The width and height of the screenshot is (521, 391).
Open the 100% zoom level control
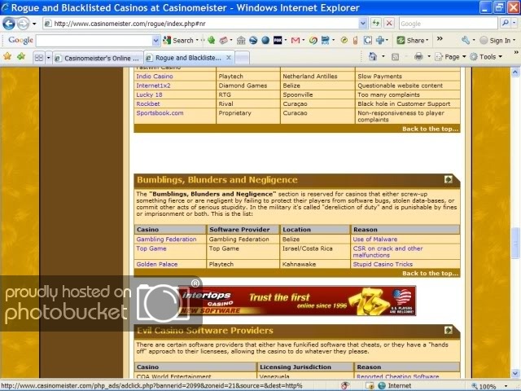pyautogui.click(x=489, y=386)
